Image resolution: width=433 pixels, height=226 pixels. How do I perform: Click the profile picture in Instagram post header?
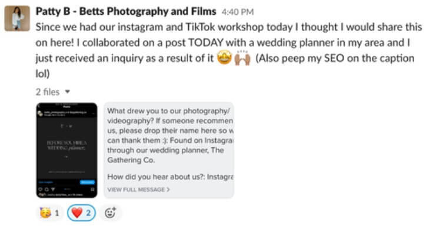pos(41,113)
